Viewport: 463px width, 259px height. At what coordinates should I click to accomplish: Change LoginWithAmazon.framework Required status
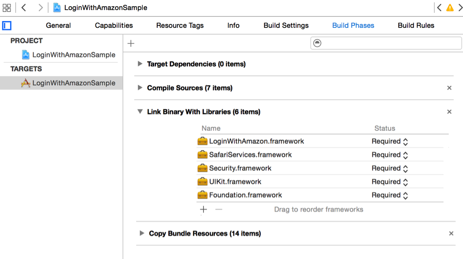point(390,141)
